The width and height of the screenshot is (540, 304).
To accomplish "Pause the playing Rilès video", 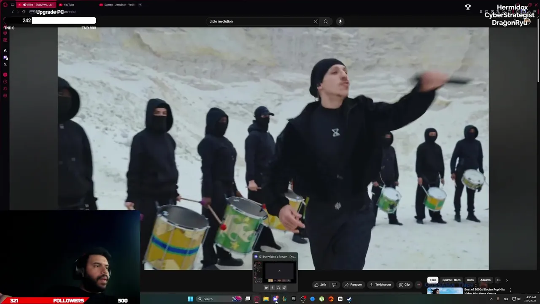I will pyautogui.click(x=273, y=149).
